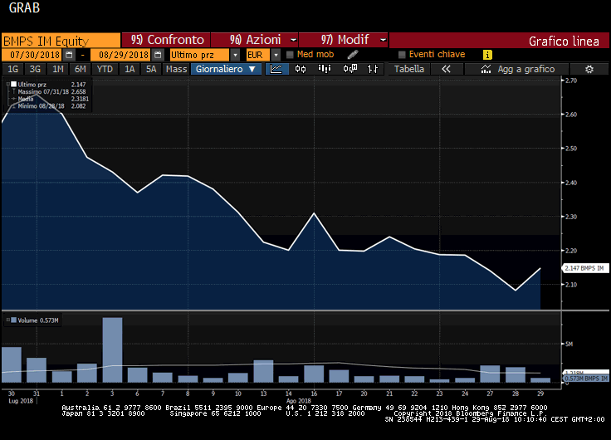Click the BMPS IM Equity ticker field
The height and width of the screenshot is (440, 611).
tap(61, 40)
